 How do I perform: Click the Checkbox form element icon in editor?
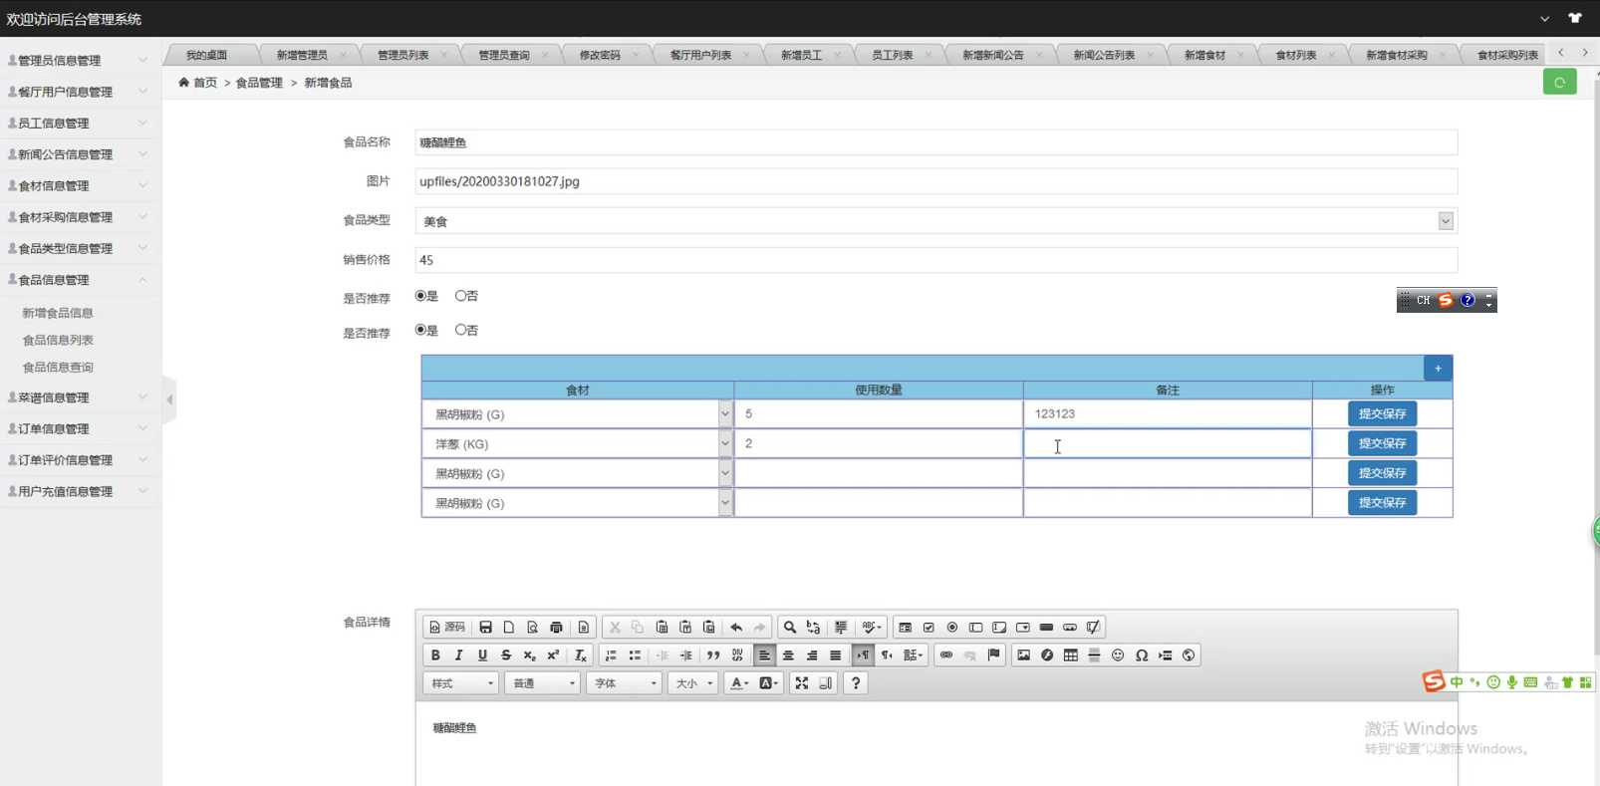coord(929,627)
